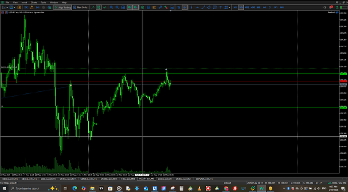
Task: Open the signals broadcast icon
Action: 38,8
